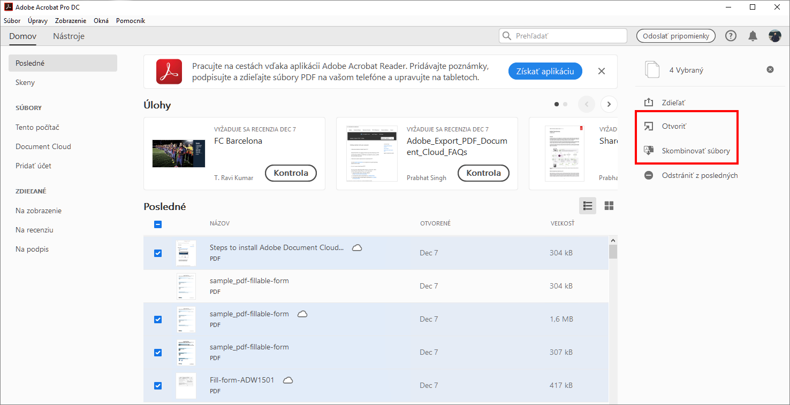Screen dimensions: 790x405
Task: Select Posledné in the sidebar
Action: pos(63,63)
